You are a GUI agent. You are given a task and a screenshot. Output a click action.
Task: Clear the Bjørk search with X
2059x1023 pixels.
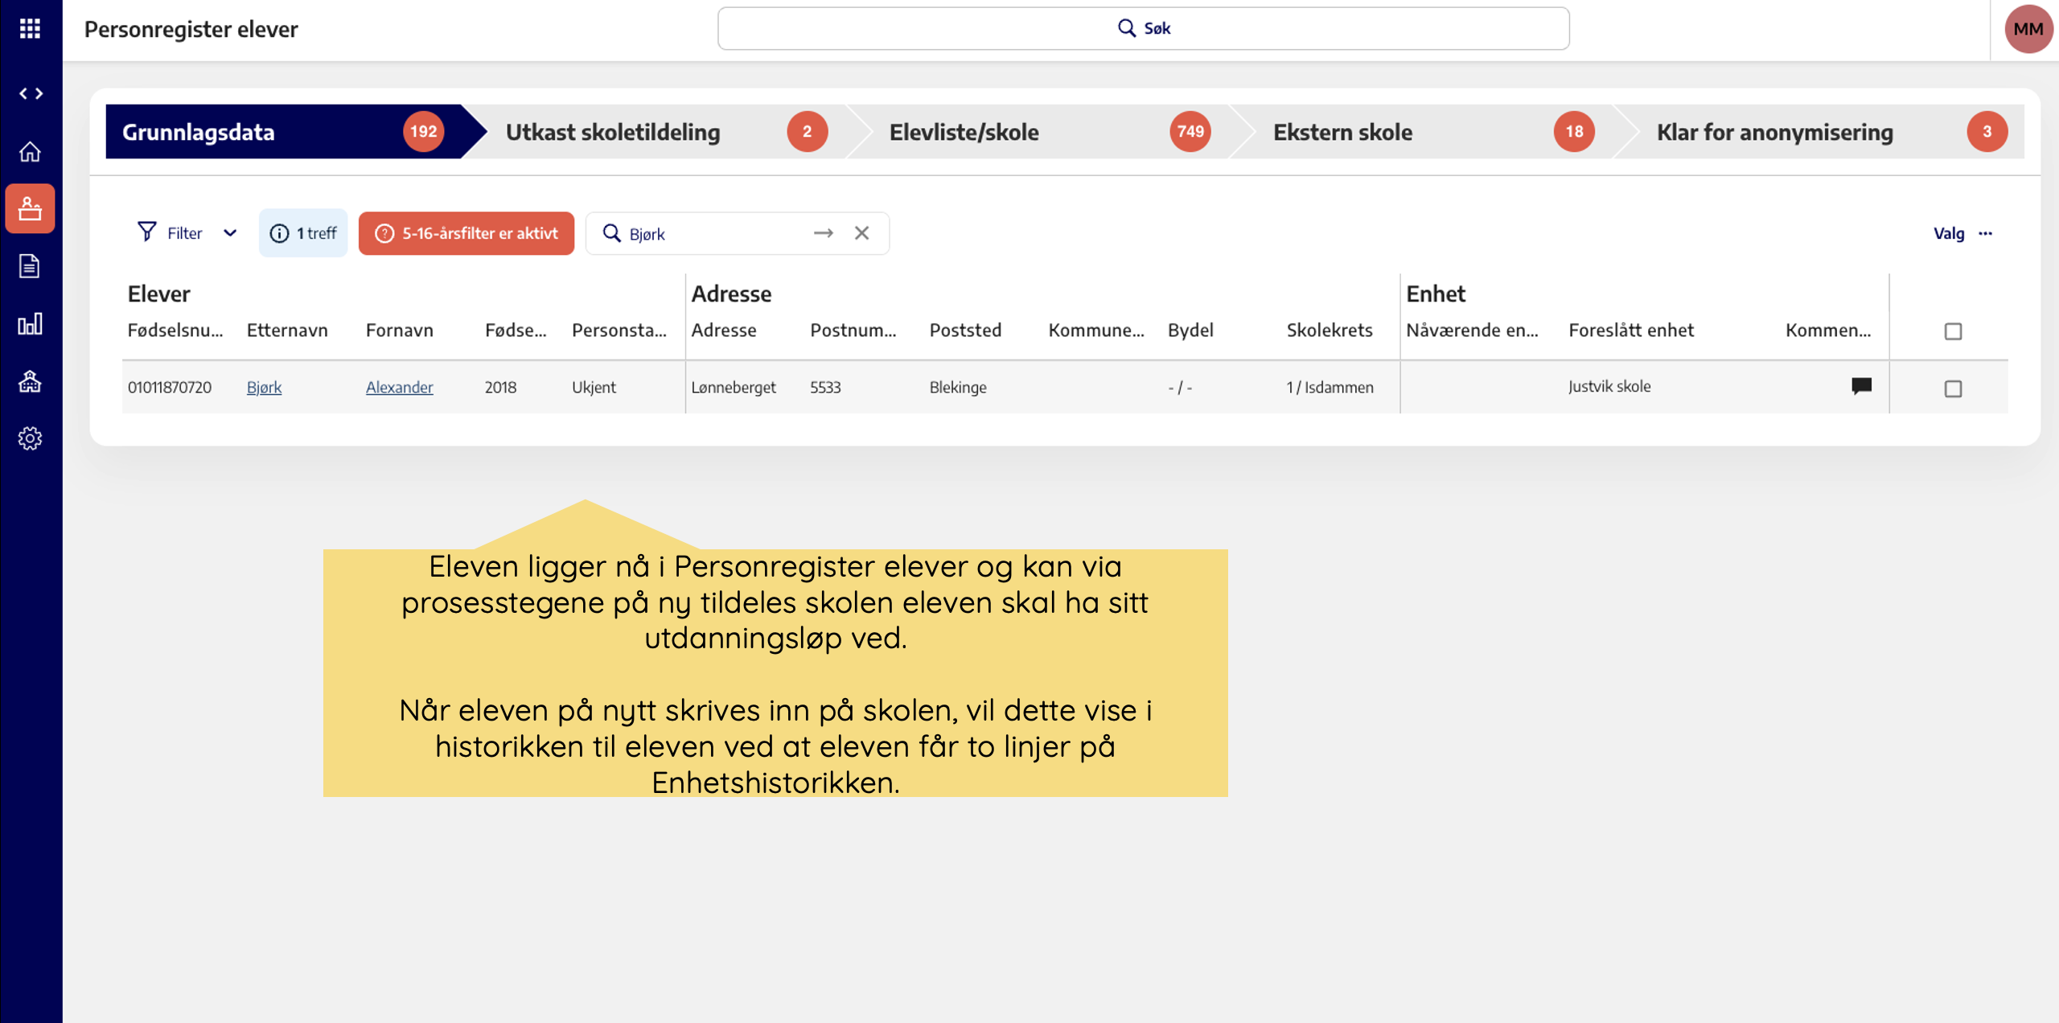(x=861, y=233)
